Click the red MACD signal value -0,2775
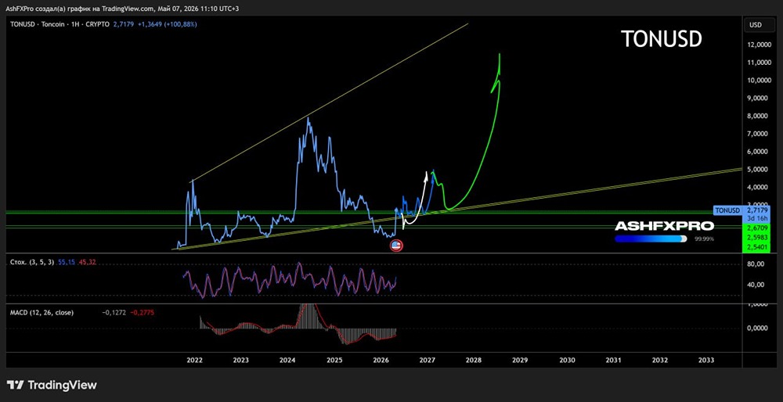 [x=143, y=313]
